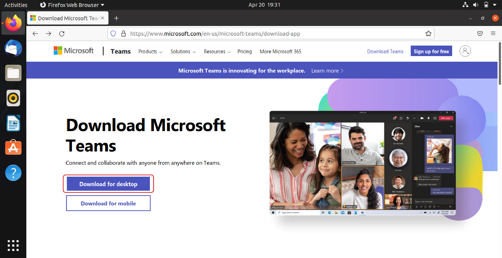The image size is (502, 258).
Task: Click the "Download Microsoft Teams" heading
Action: 146,135
